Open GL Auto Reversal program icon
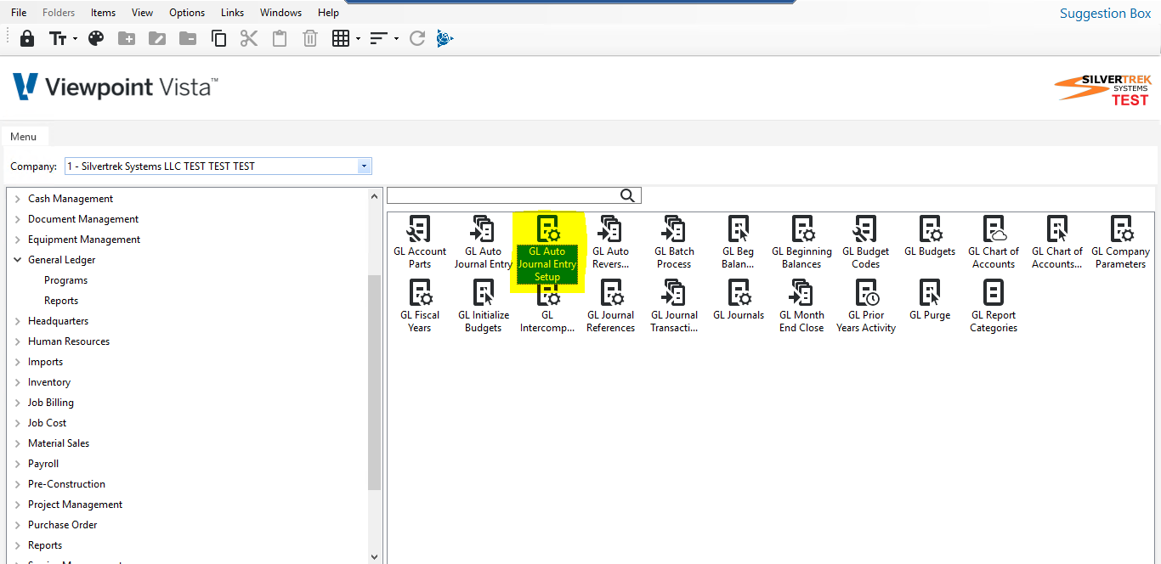Image resolution: width=1161 pixels, height=564 pixels. pos(610,243)
